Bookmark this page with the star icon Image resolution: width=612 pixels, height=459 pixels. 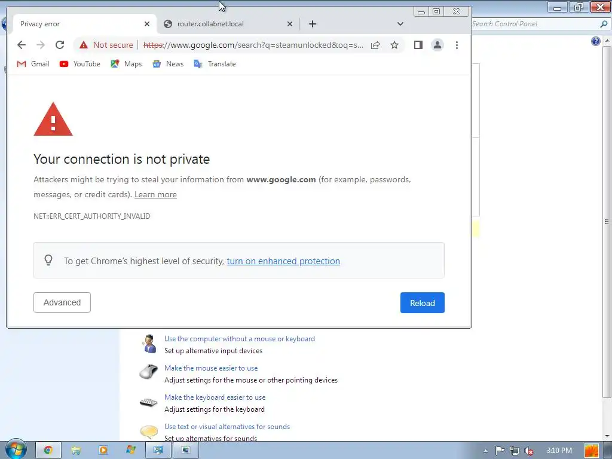(x=394, y=45)
